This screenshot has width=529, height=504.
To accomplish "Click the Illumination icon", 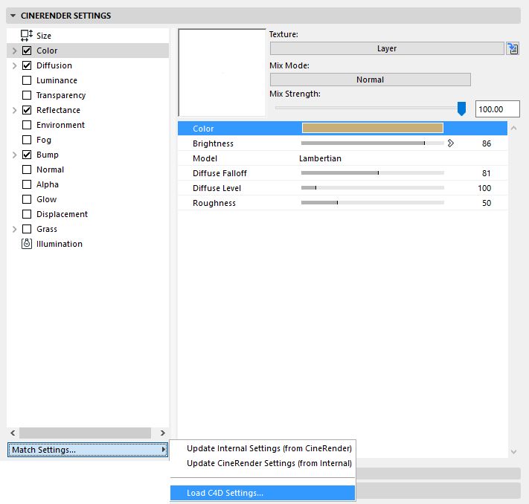I will tap(27, 244).
